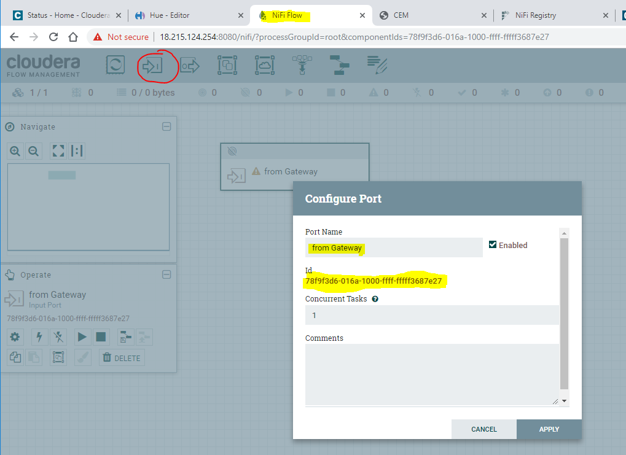626x455 pixels.
Task: Click the port Id text 78f9f3d6-016a in the dialog
Action: pyautogui.click(x=374, y=281)
